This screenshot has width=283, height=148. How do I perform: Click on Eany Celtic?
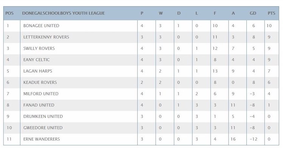point(37,60)
